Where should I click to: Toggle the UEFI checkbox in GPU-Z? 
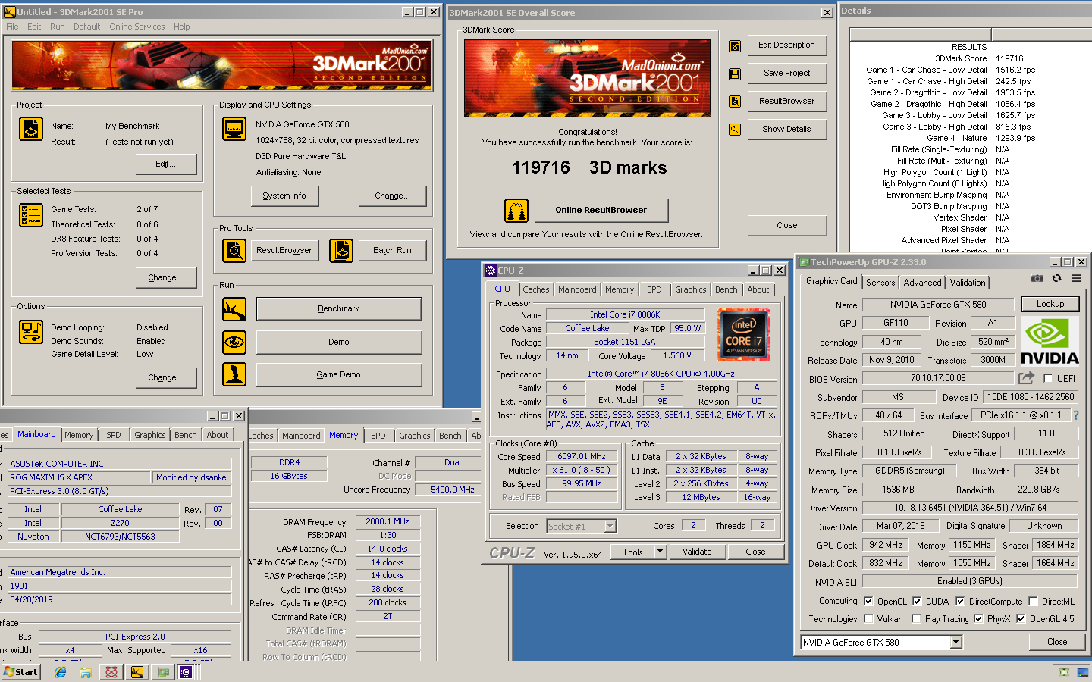[1048, 378]
